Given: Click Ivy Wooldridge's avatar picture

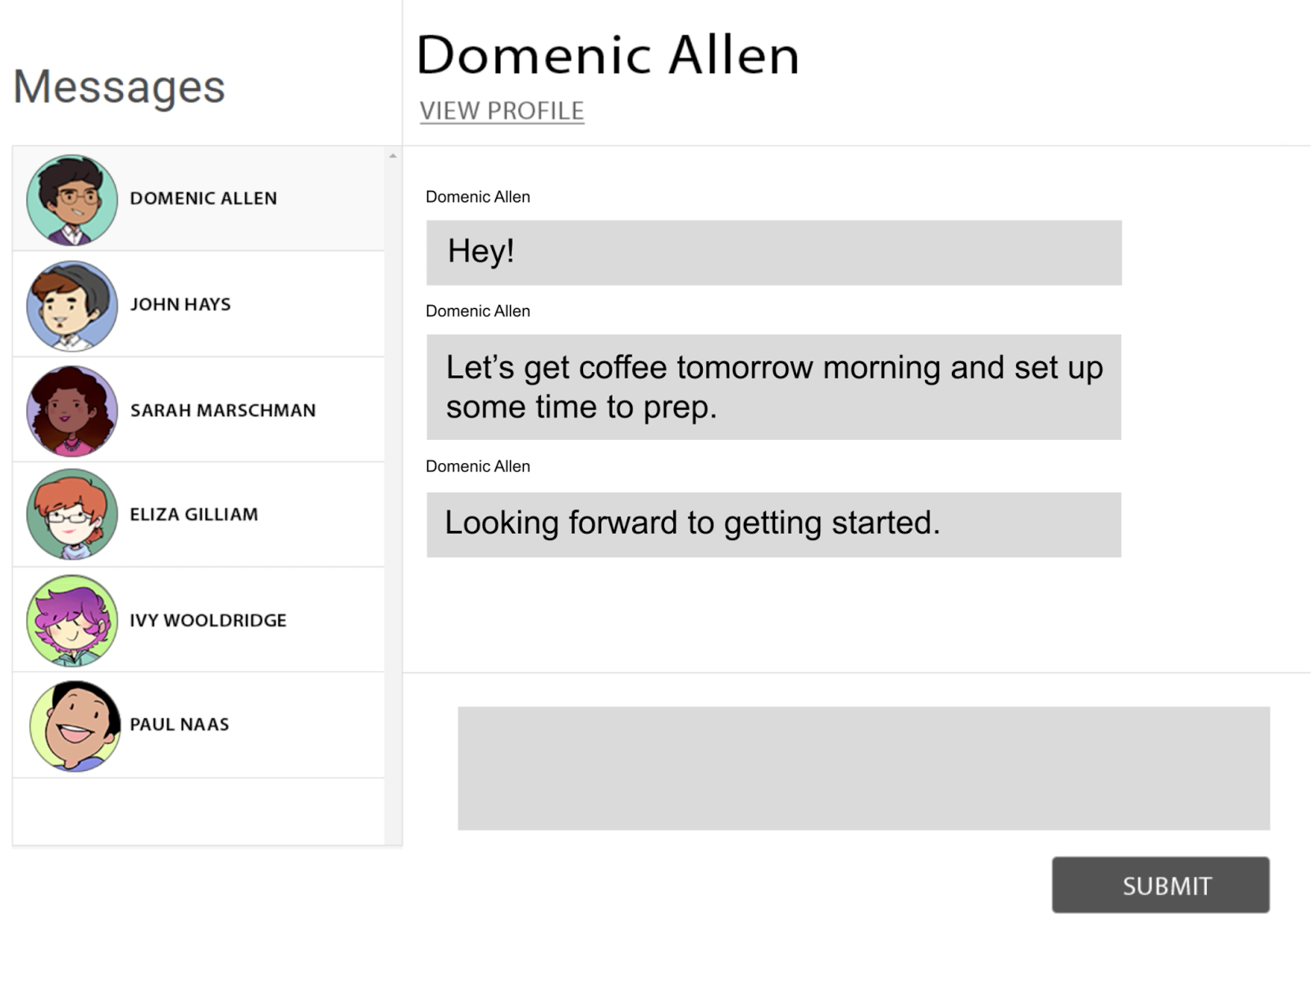Looking at the screenshot, I should point(72,620).
